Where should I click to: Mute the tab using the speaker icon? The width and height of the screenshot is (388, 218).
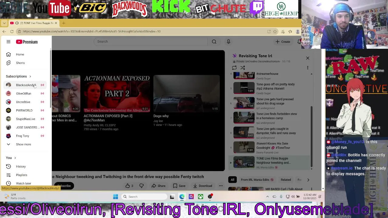(x=17, y=23)
